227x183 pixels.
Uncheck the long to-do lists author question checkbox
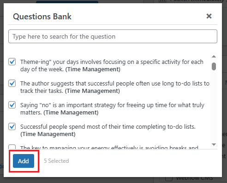click(x=12, y=83)
